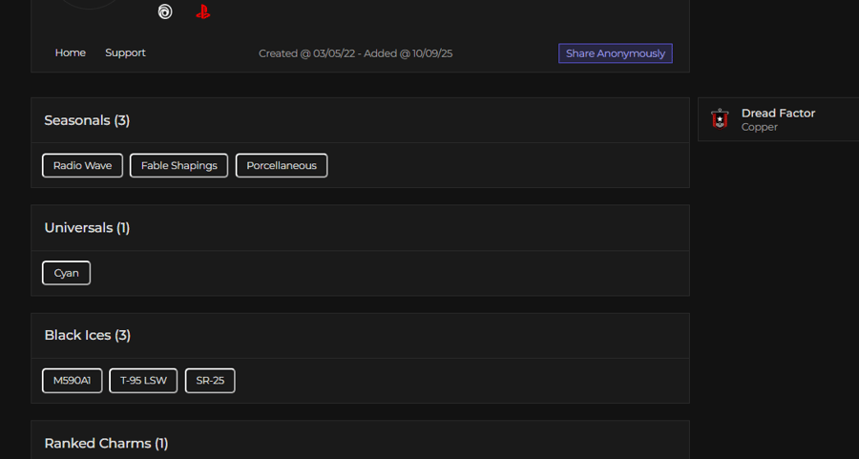The image size is (859, 459).
Task: Click the Universals (1) section header
Action: pos(87,228)
